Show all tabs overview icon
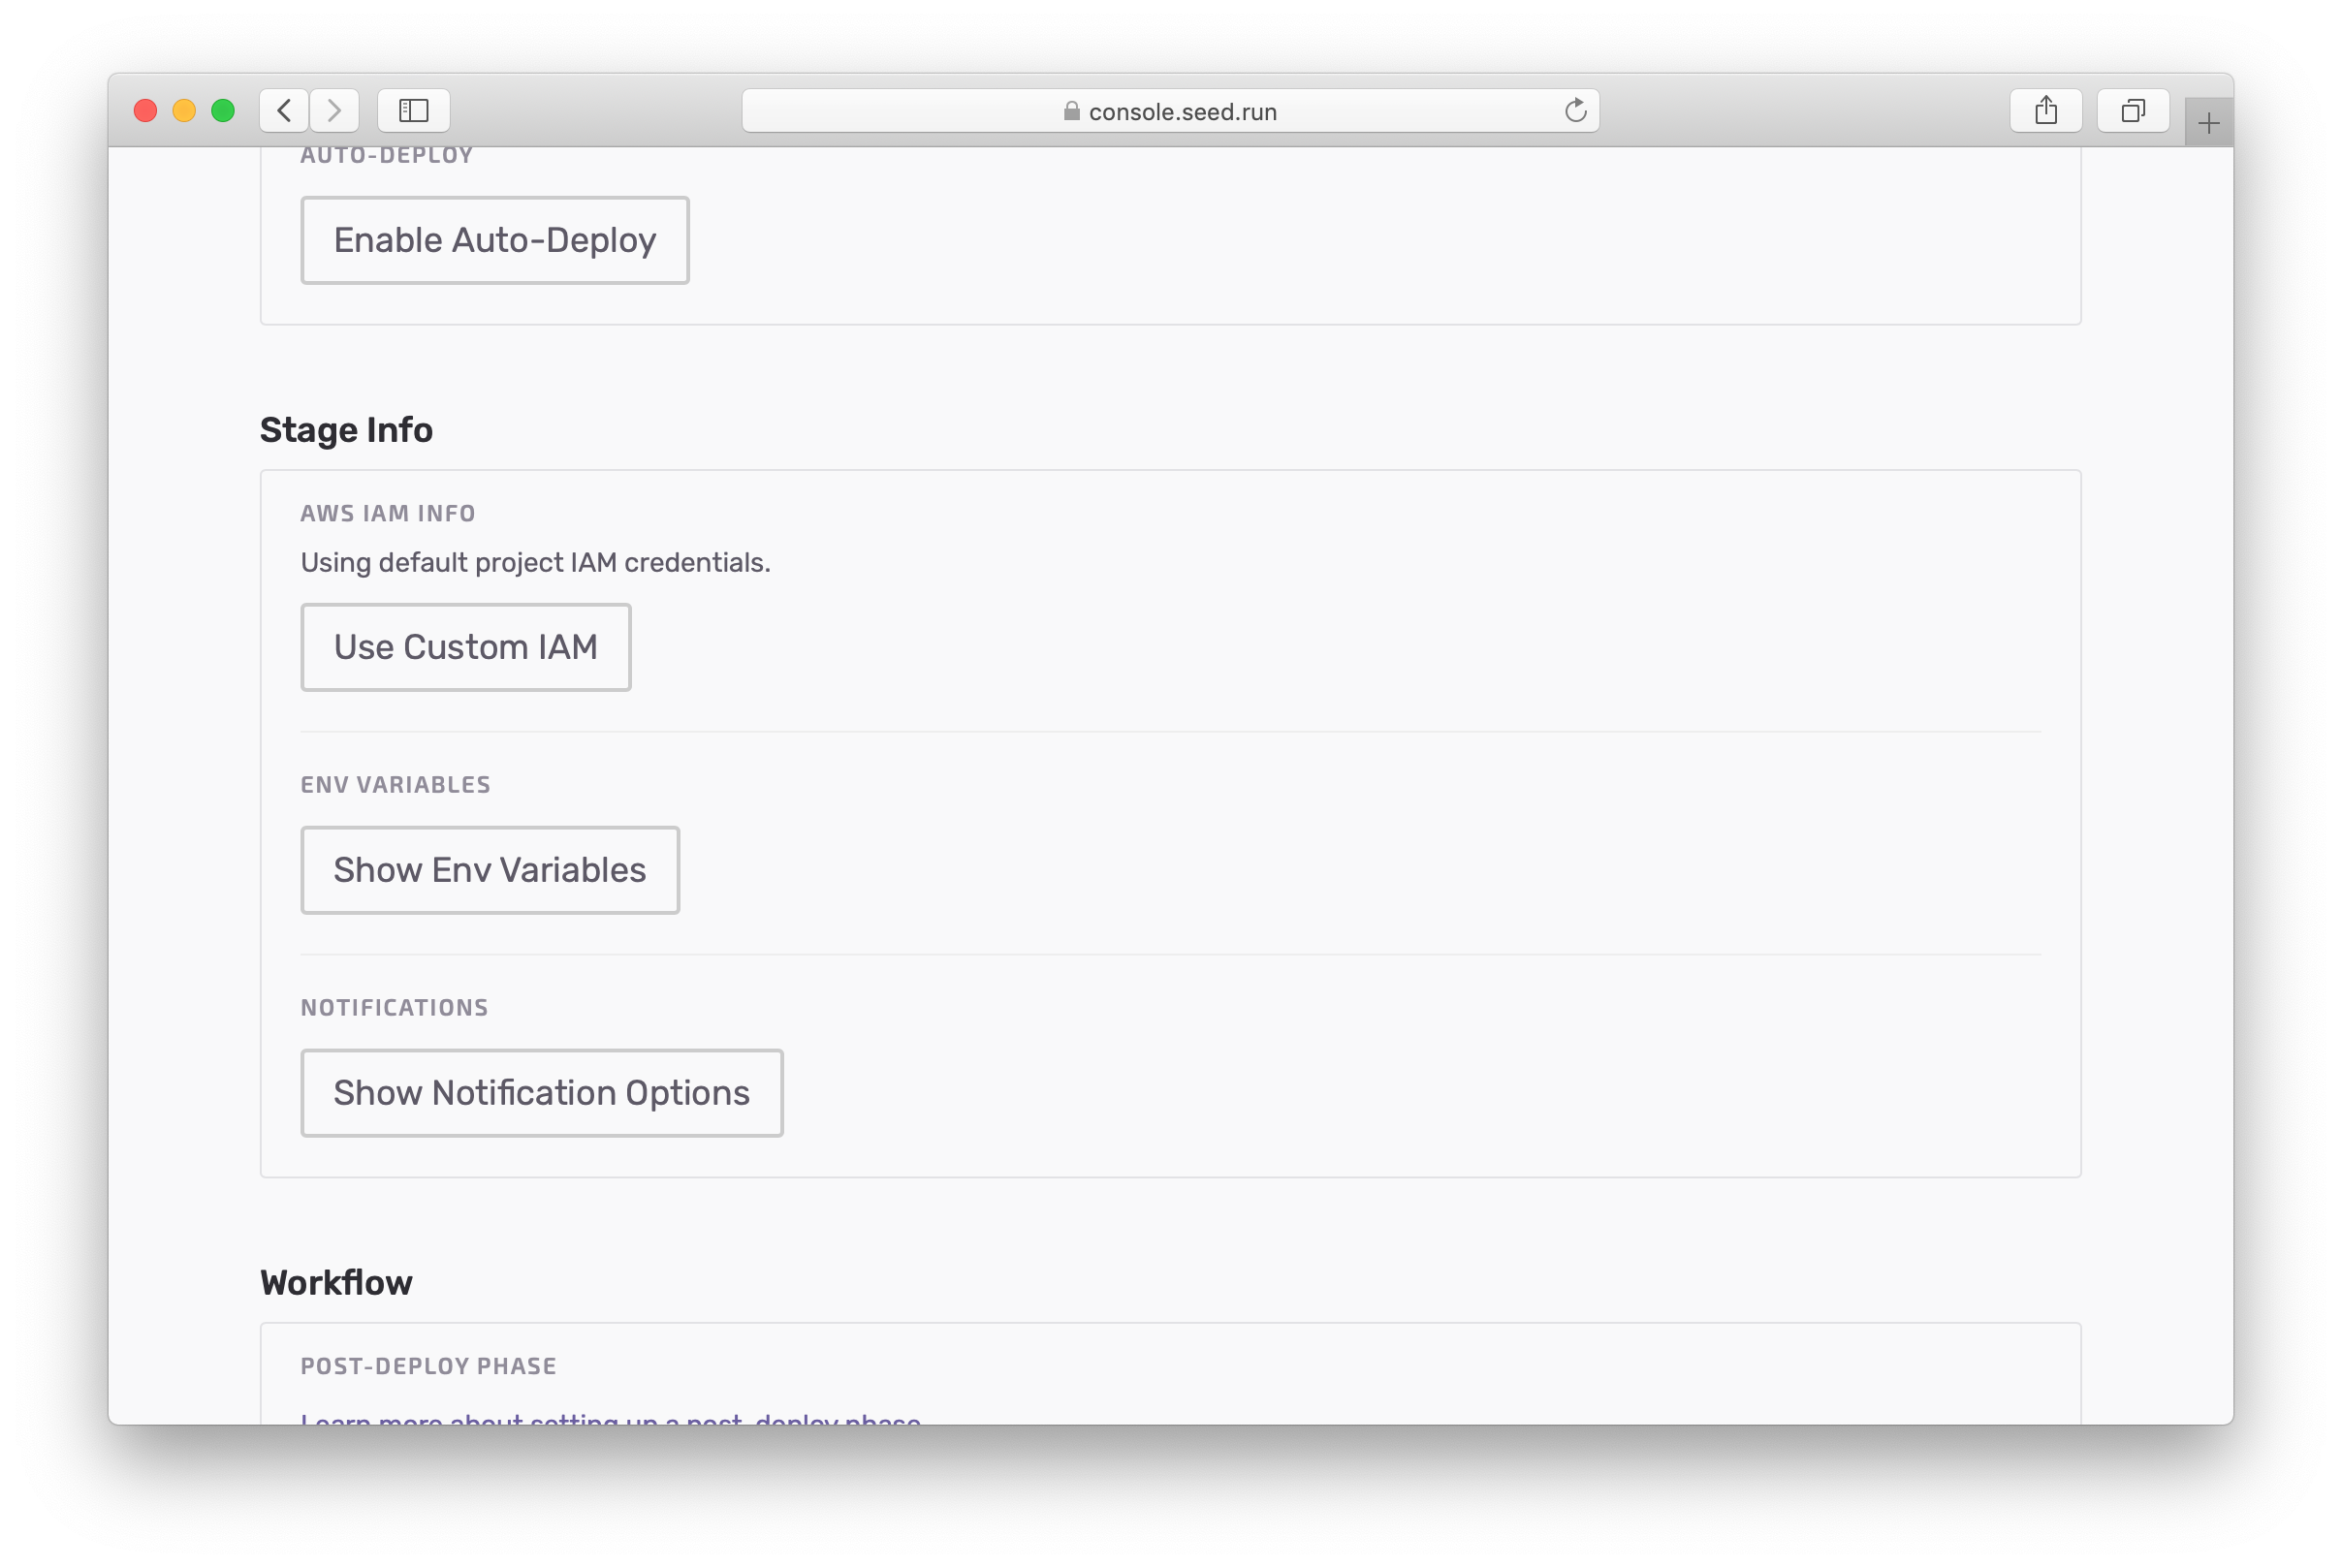2342x1568 pixels. [2132, 110]
